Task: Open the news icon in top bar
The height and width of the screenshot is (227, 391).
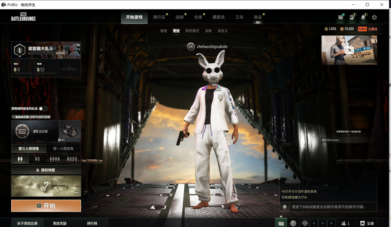Action: (x=352, y=17)
